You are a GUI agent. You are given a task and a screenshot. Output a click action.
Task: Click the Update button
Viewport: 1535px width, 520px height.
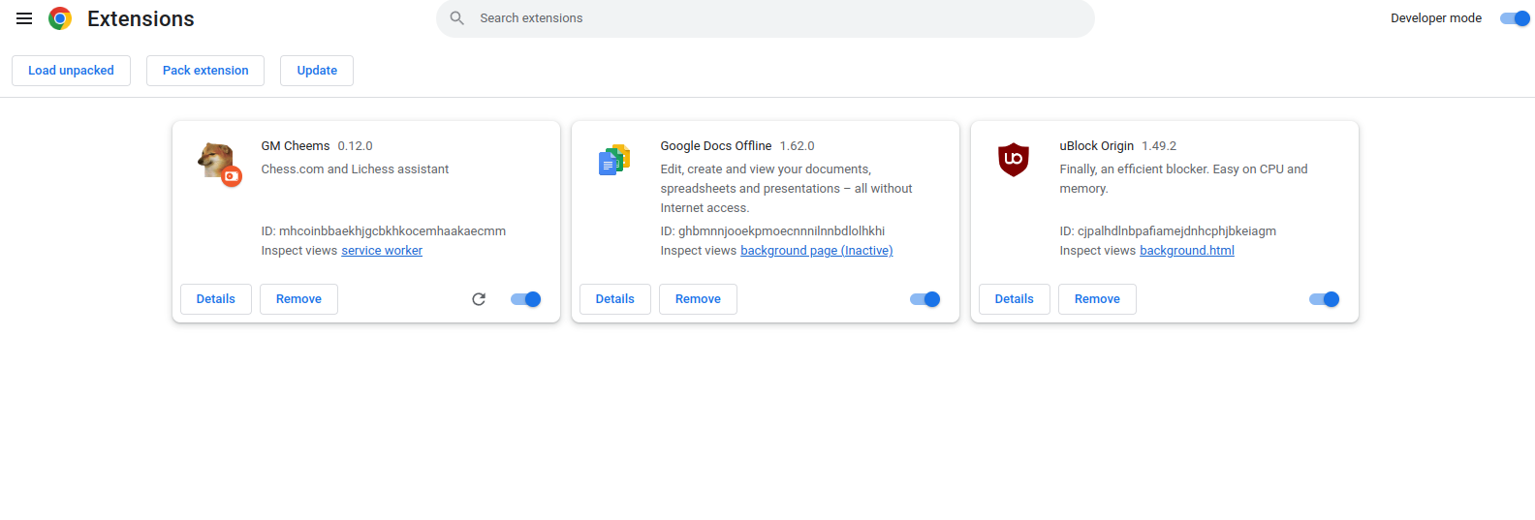(x=317, y=71)
